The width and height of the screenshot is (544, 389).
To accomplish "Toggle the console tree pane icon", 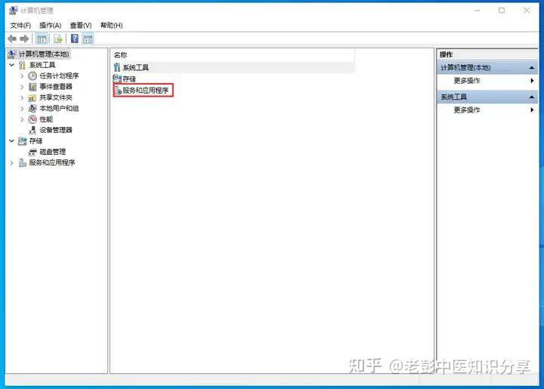I will coord(42,39).
